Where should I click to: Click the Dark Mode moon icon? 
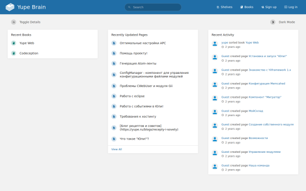273,22
